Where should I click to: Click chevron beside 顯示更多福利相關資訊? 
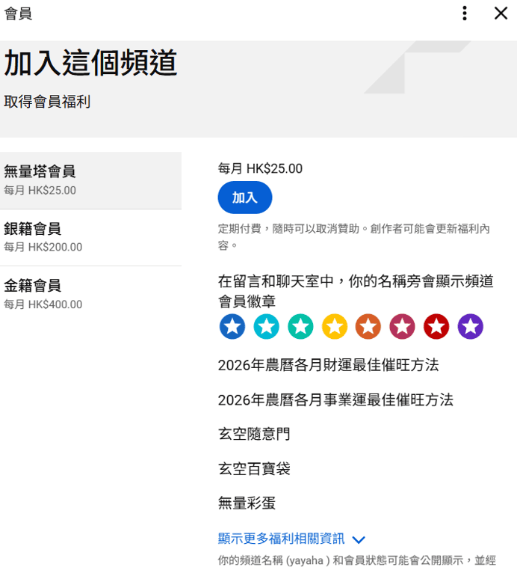[x=359, y=539]
